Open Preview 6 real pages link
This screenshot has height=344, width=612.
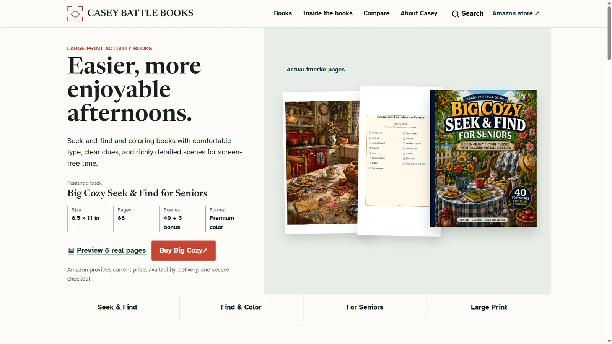coord(111,250)
